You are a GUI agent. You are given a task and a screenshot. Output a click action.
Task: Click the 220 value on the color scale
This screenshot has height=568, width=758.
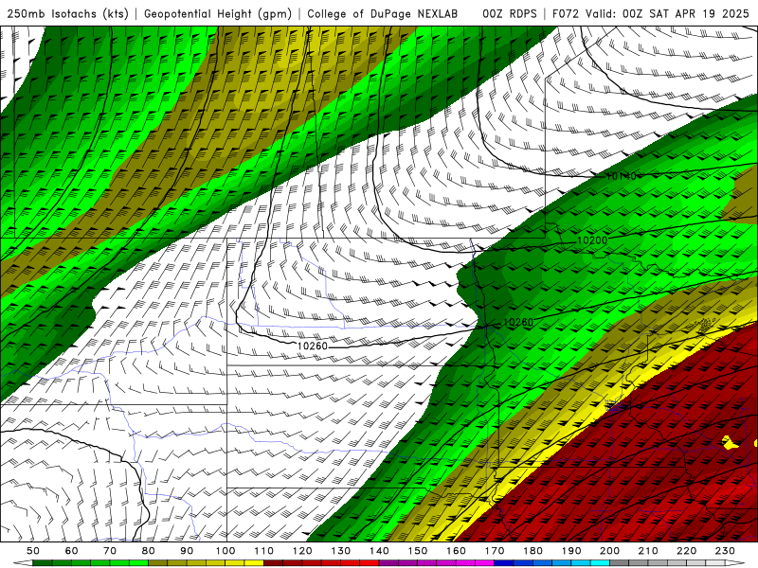point(686,551)
